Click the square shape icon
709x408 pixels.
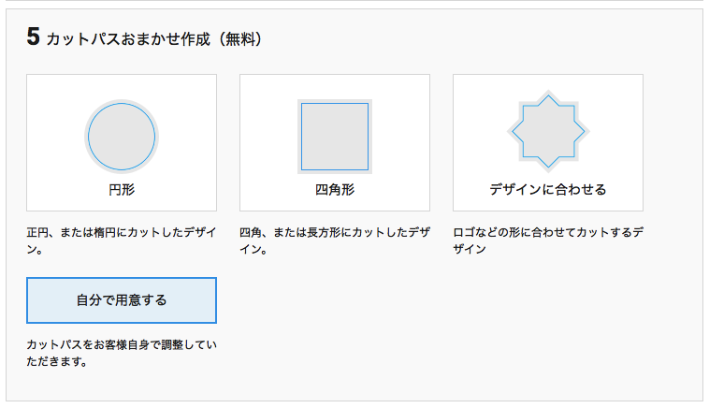[x=334, y=137]
